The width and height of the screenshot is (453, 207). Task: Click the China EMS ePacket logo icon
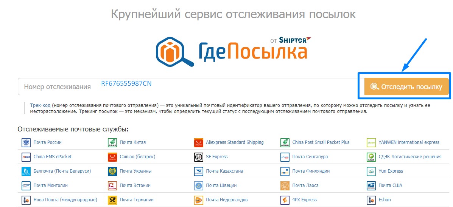tap(26, 157)
